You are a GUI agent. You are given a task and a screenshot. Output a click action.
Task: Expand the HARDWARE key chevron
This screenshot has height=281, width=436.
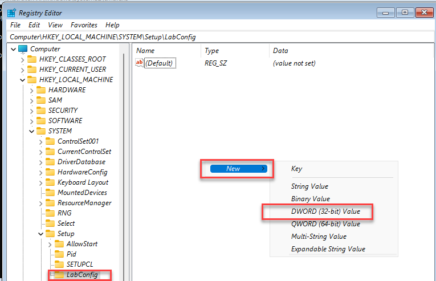pyautogui.click(x=31, y=91)
